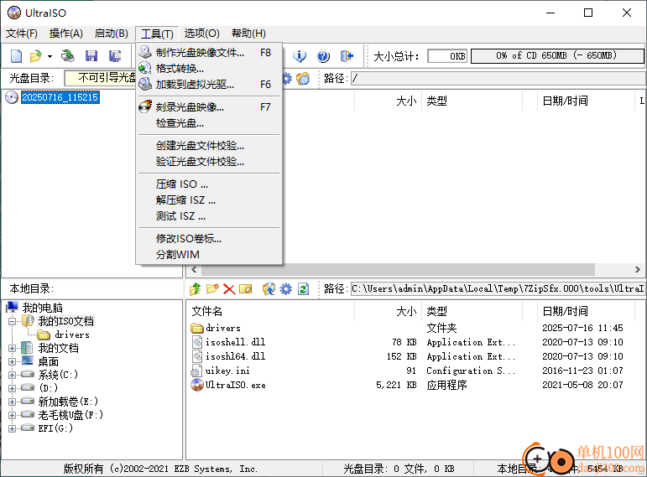Click the Open file folder icon
The width and height of the screenshot is (647, 477).
[x=36, y=56]
